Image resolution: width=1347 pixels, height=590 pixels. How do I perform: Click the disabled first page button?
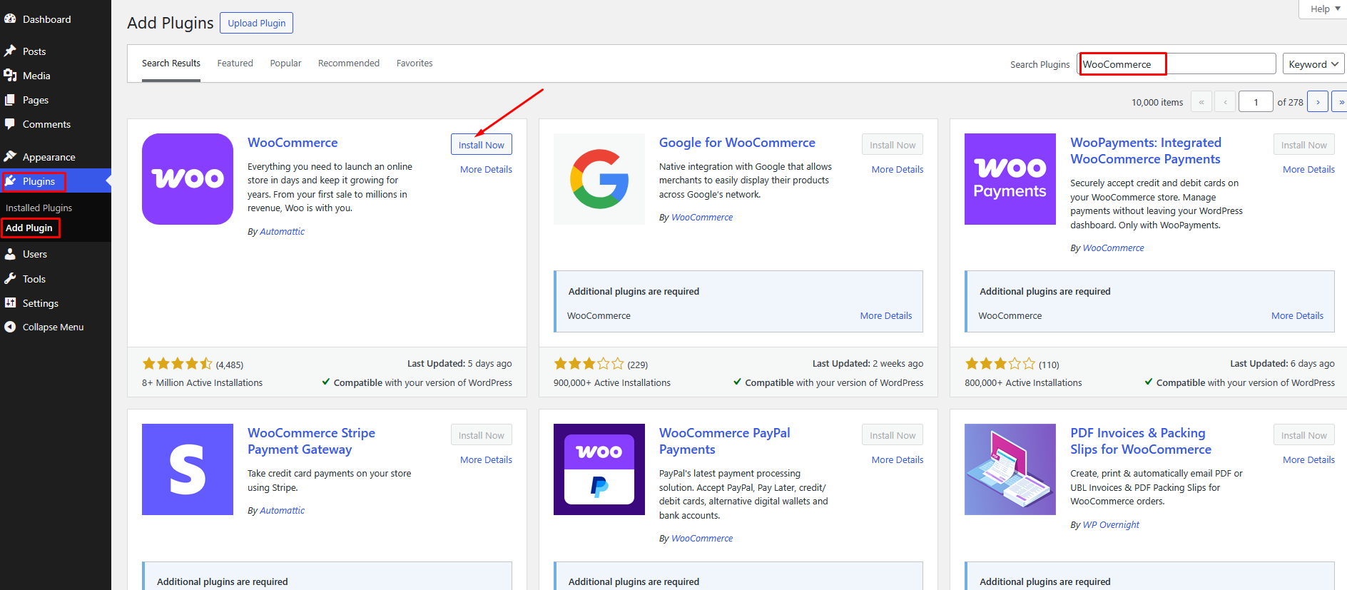click(x=1201, y=102)
